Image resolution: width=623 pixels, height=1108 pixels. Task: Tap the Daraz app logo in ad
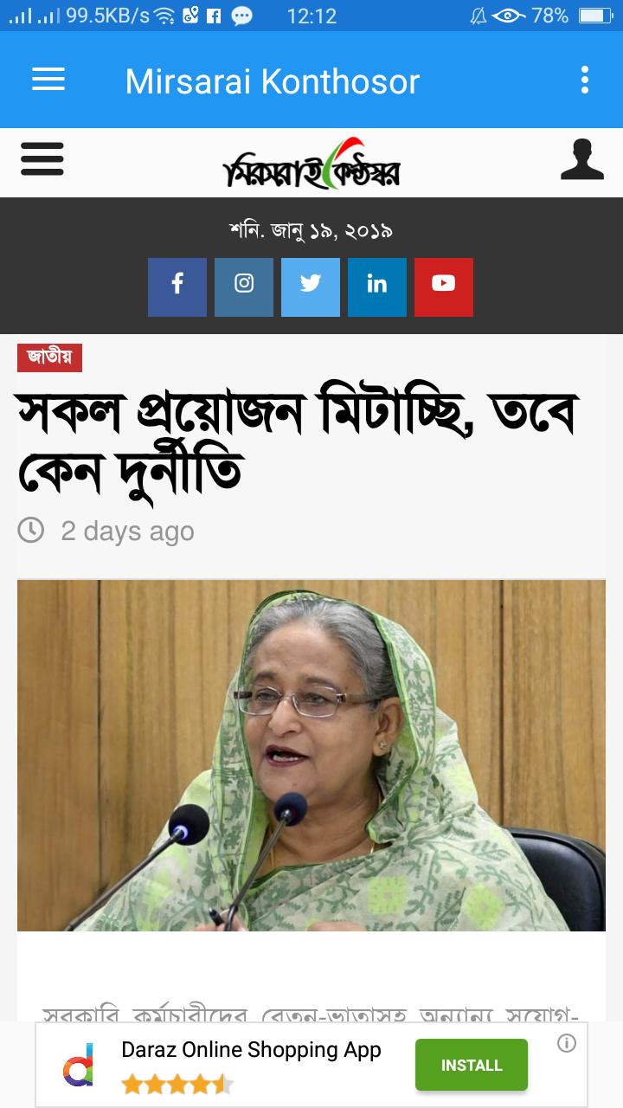point(78,1065)
